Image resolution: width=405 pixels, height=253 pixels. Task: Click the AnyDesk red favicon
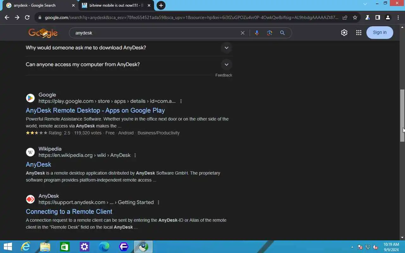pos(30,199)
